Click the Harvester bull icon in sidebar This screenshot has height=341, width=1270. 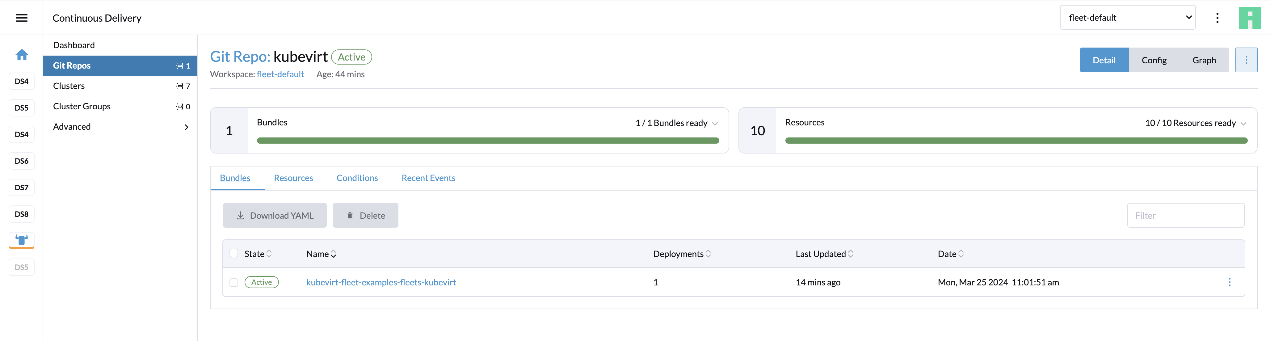(21, 240)
